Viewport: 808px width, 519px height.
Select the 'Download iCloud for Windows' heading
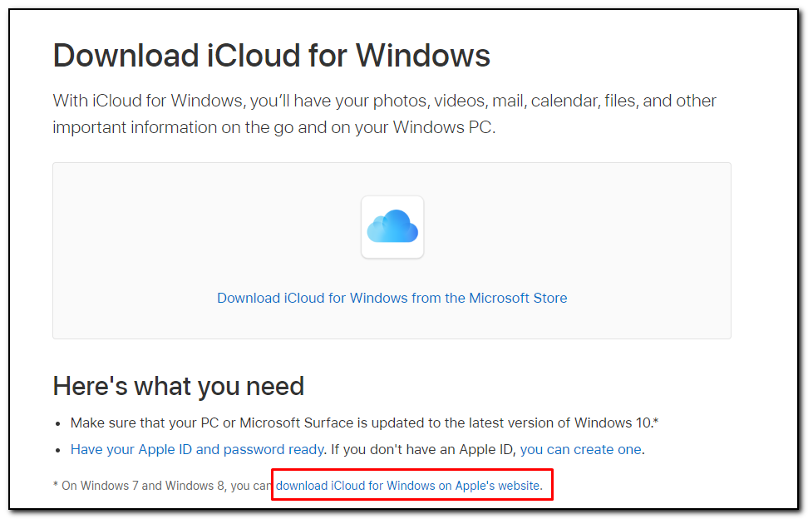271,55
